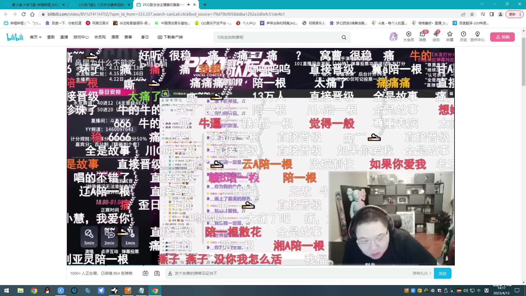Go to the 番剧 section

click(51, 37)
